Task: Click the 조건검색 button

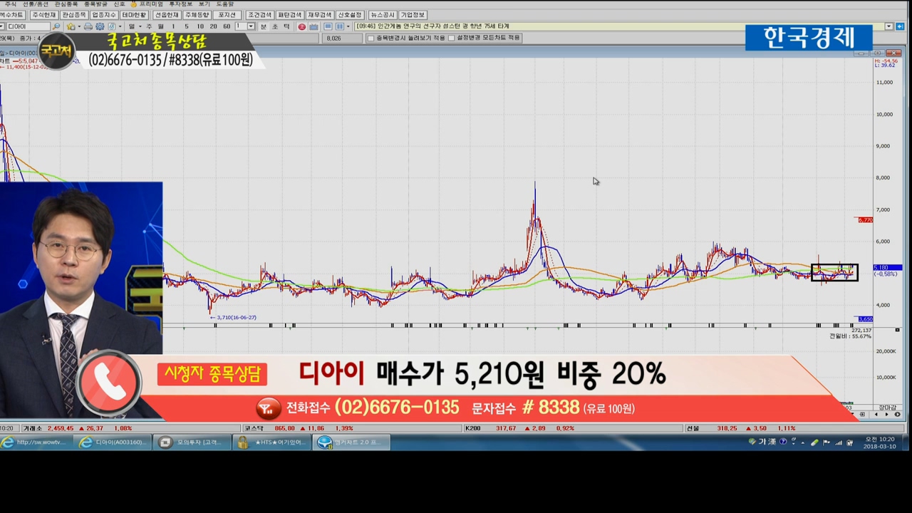Action: 259,15
